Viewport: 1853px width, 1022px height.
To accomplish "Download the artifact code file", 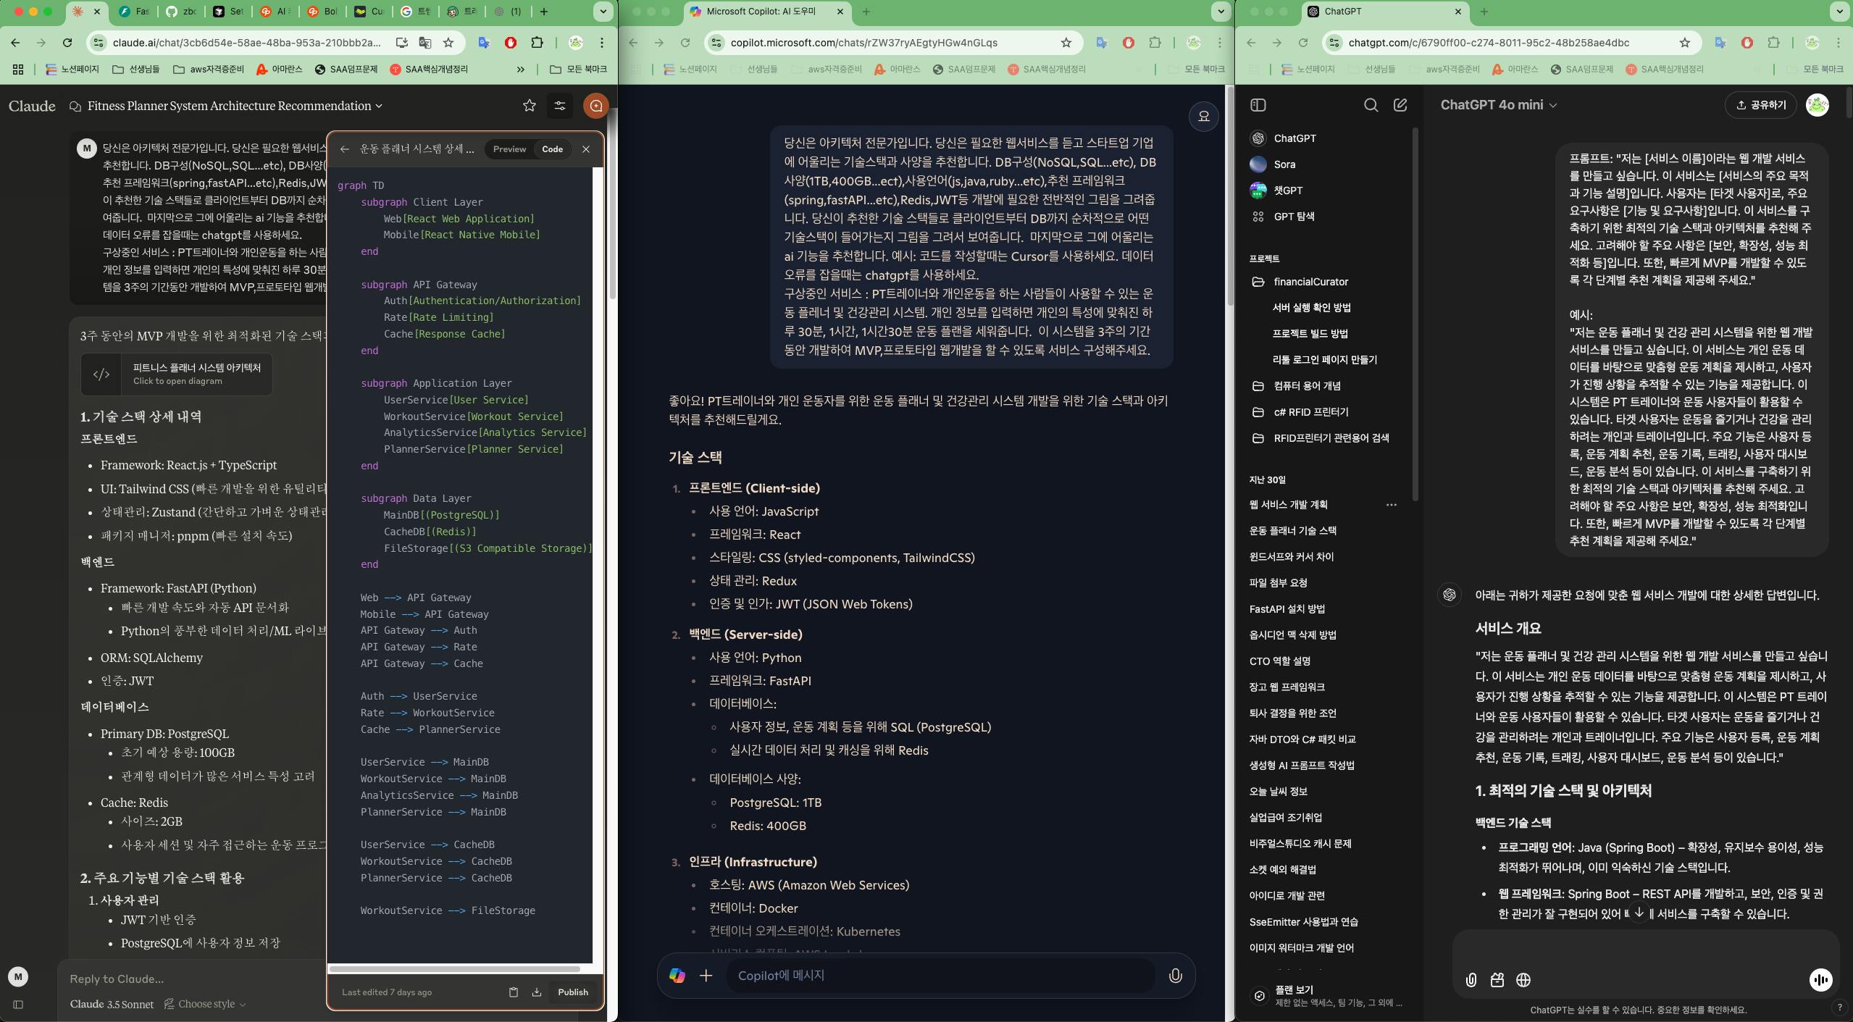I will click(x=537, y=992).
